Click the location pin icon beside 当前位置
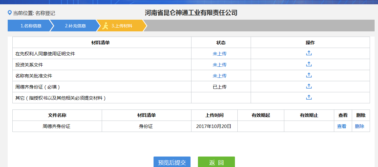Screen dimensions: 378x167 tap(10, 13)
